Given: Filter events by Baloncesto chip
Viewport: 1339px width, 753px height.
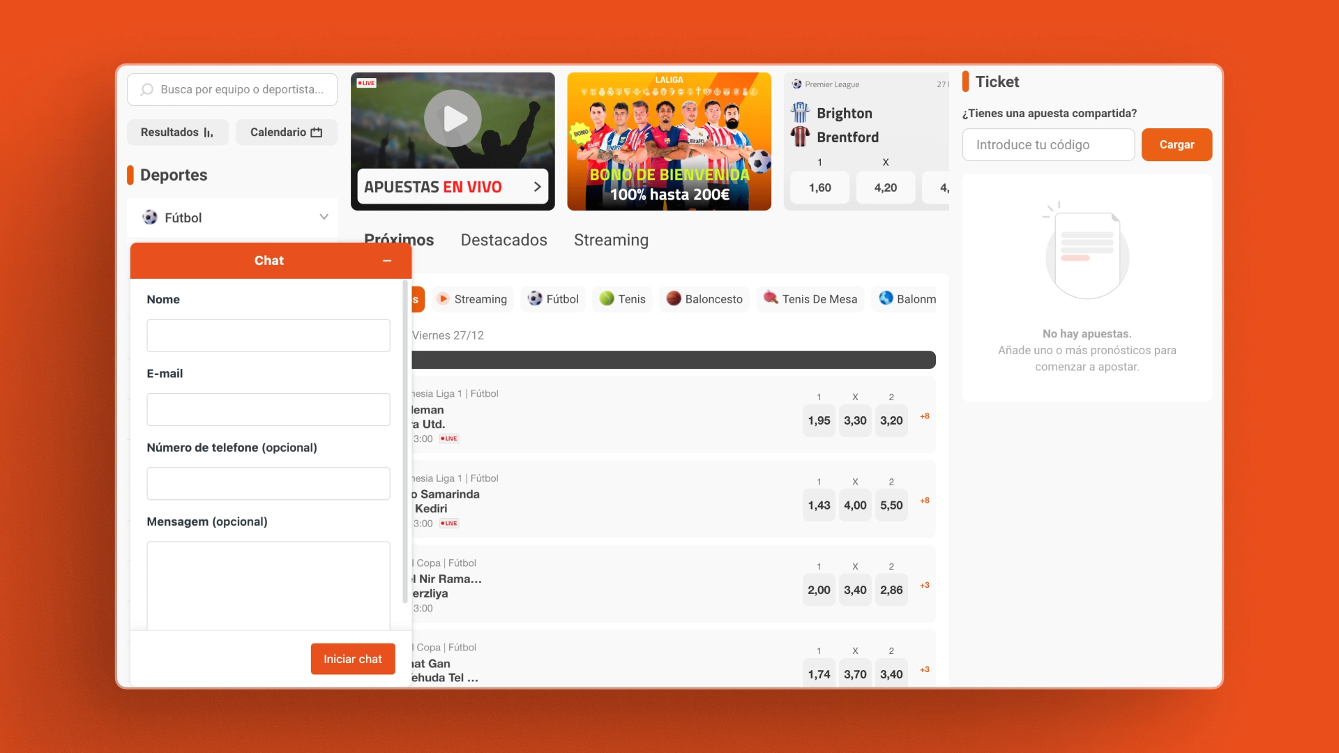Looking at the screenshot, I should [704, 299].
